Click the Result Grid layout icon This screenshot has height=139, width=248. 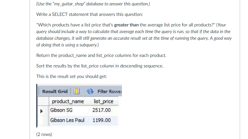click(77, 91)
